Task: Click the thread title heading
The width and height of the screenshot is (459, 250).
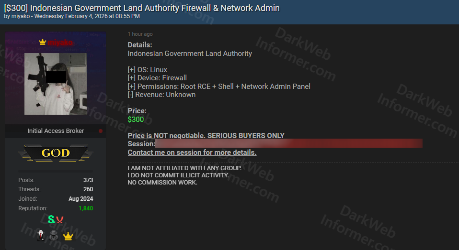Action: coord(142,8)
